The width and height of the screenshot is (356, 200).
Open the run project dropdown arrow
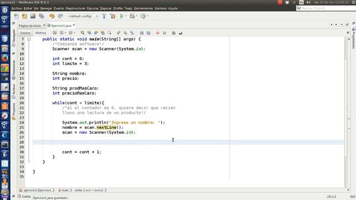point(126,16)
